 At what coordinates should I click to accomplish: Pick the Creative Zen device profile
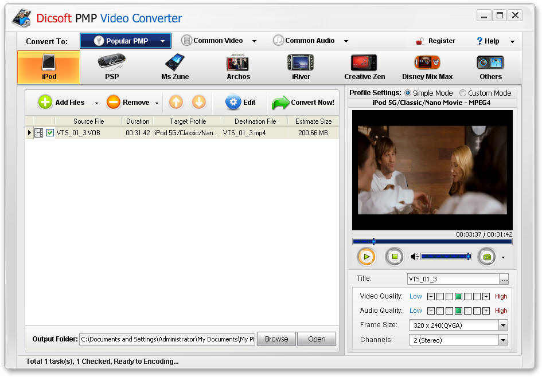tap(364, 68)
